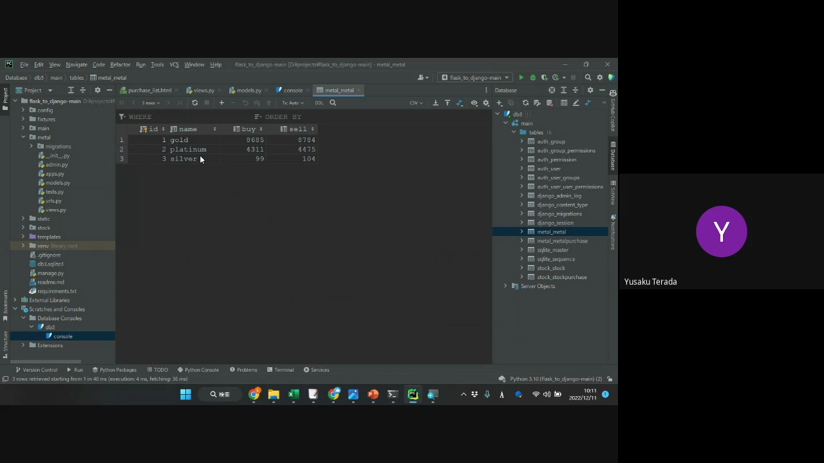Refresh the Database panel data sources
The width and height of the screenshot is (824, 463).
(x=525, y=103)
